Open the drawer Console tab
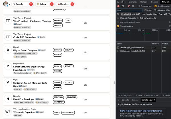The image size is (171, 119). tap(125, 100)
